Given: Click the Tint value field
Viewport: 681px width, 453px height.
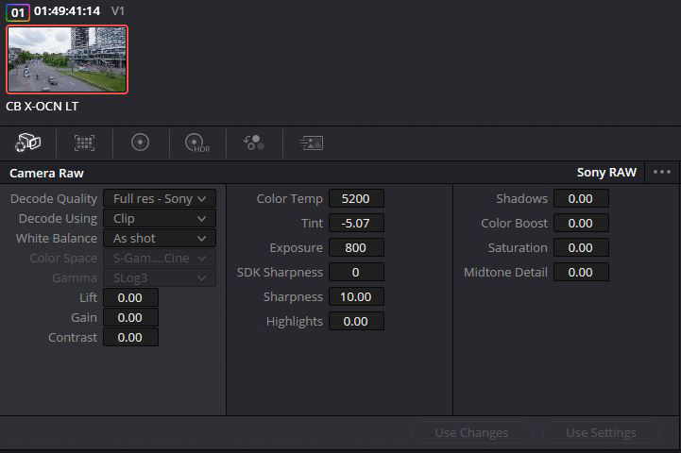Looking at the screenshot, I should (x=356, y=223).
